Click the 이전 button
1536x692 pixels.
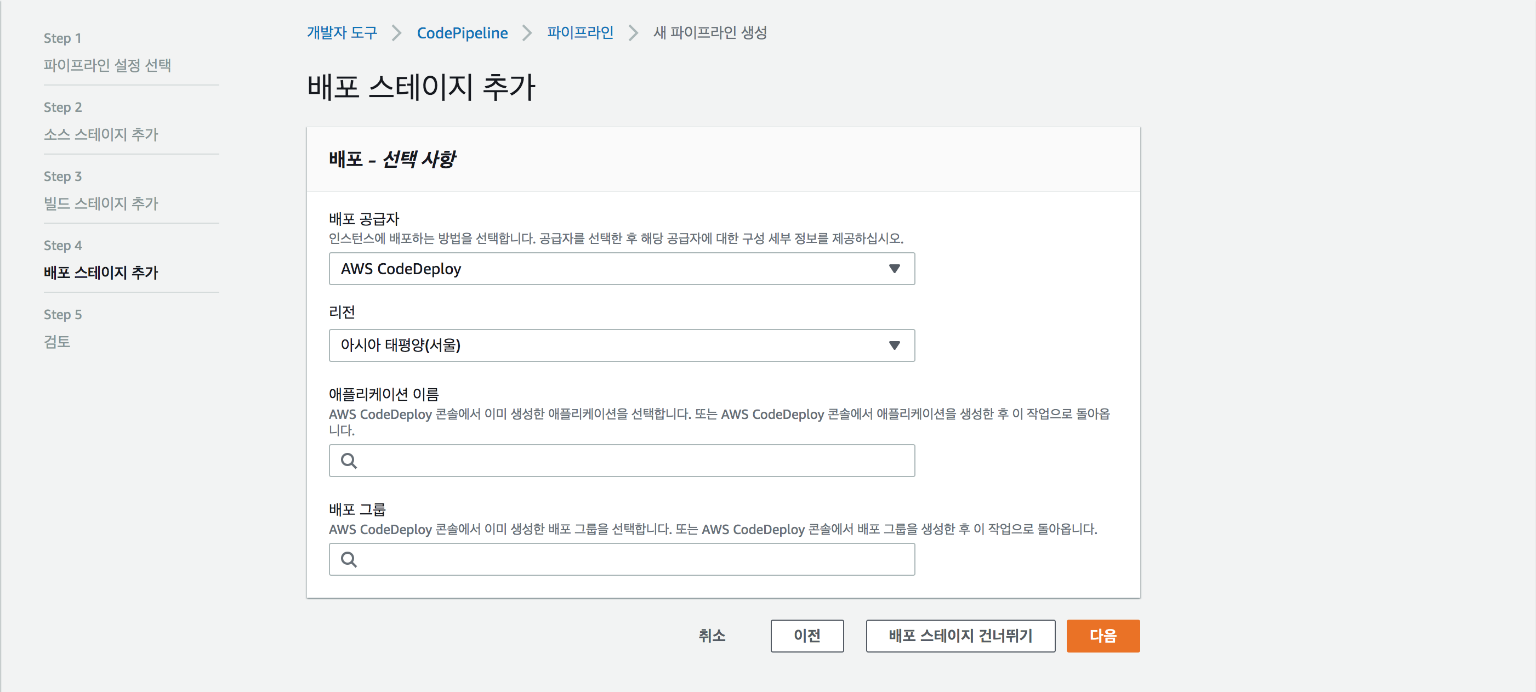pyautogui.click(x=807, y=636)
